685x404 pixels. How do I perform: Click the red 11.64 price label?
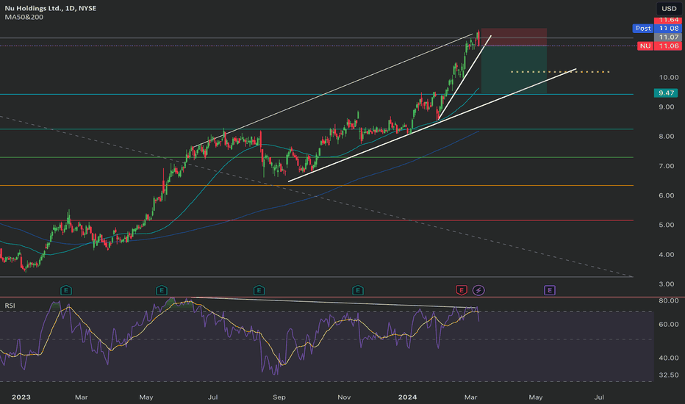coord(667,20)
